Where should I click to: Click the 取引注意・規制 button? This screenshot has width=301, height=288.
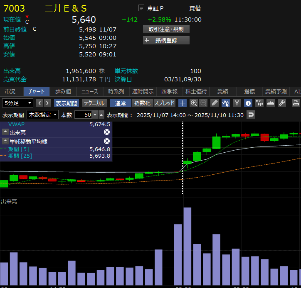point(166,29)
